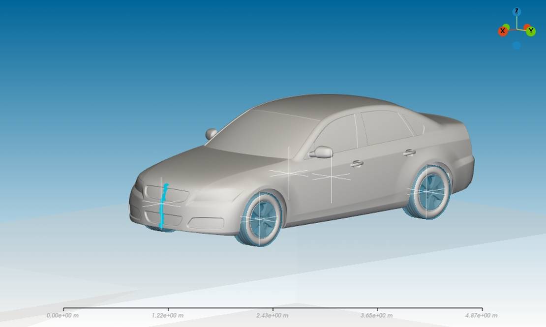Click the origin joint of the orientation triad

516,29
